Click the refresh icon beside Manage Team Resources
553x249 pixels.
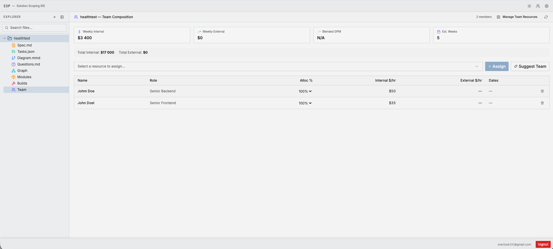546,17
